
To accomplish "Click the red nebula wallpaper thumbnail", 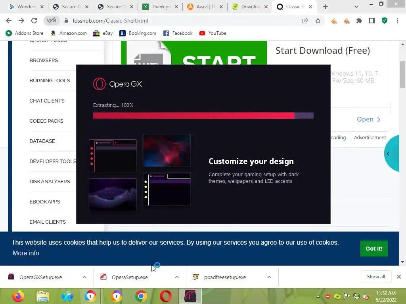I will [x=167, y=150].
